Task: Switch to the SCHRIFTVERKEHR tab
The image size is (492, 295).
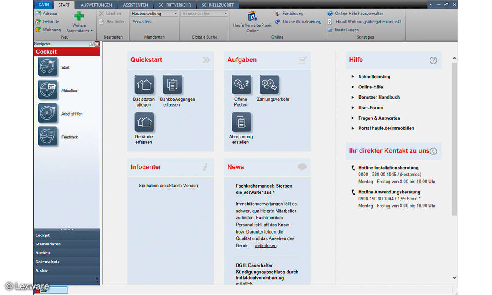Action: (175, 5)
